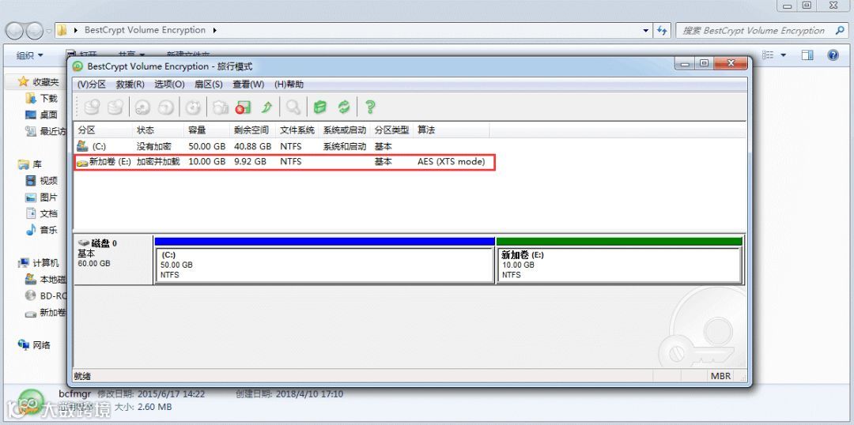The width and height of the screenshot is (854, 425).
Task: Click the grayed clock disc toolbar icon
Action: pos(193,107)
